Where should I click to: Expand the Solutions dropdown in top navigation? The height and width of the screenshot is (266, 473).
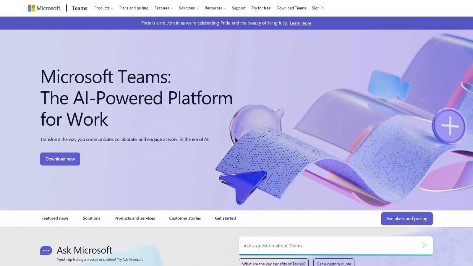[x=189, y=8]
